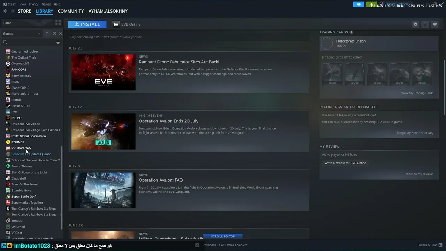This screenshot has height=251, width=446.
Task: Click the ROUNDS game icon
Action: click(8, 142)
